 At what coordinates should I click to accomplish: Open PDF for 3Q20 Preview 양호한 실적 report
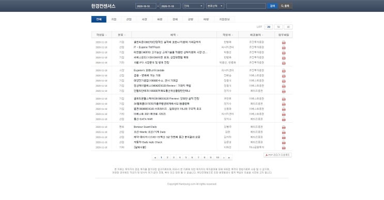click(x=284, y=98)
